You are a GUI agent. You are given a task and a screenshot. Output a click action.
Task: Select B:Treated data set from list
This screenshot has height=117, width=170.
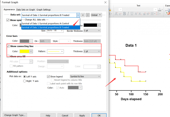[51, 27]
